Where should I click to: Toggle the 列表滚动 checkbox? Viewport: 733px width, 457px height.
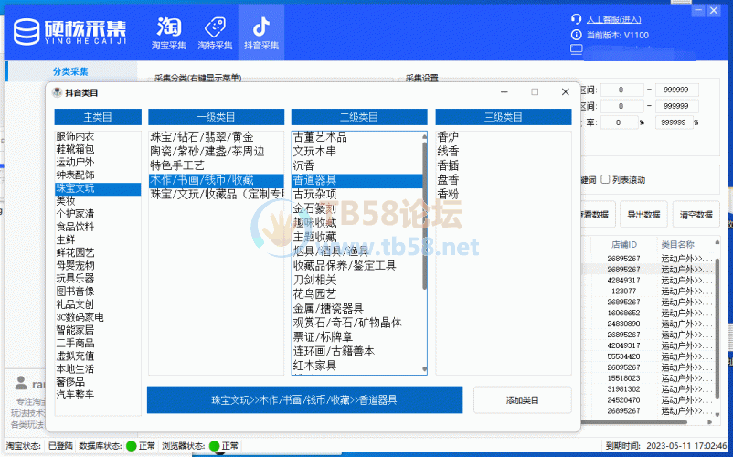click(x=605, y=179)
